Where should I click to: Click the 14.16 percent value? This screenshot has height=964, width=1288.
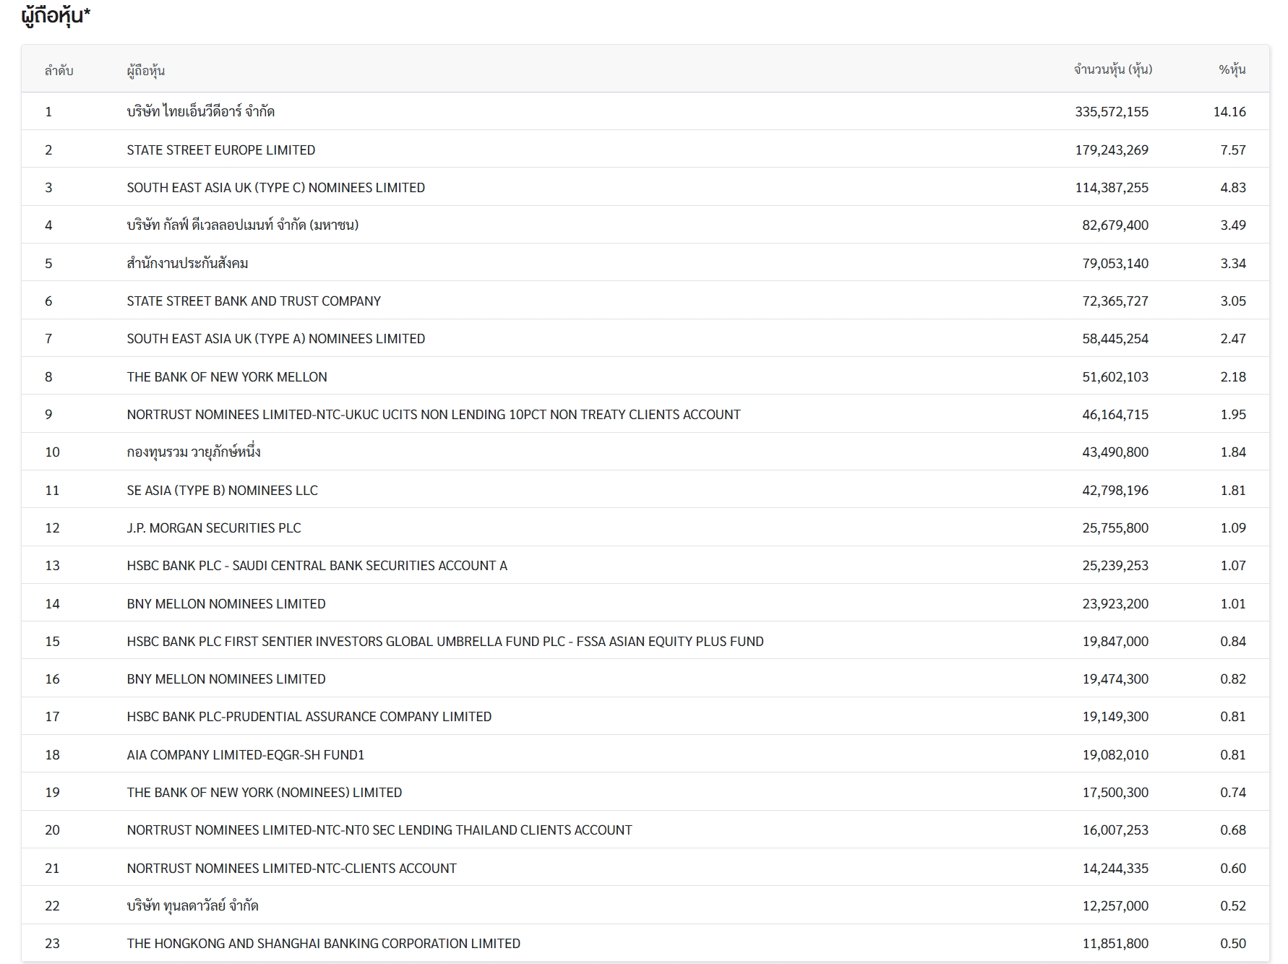point(1229,111)
